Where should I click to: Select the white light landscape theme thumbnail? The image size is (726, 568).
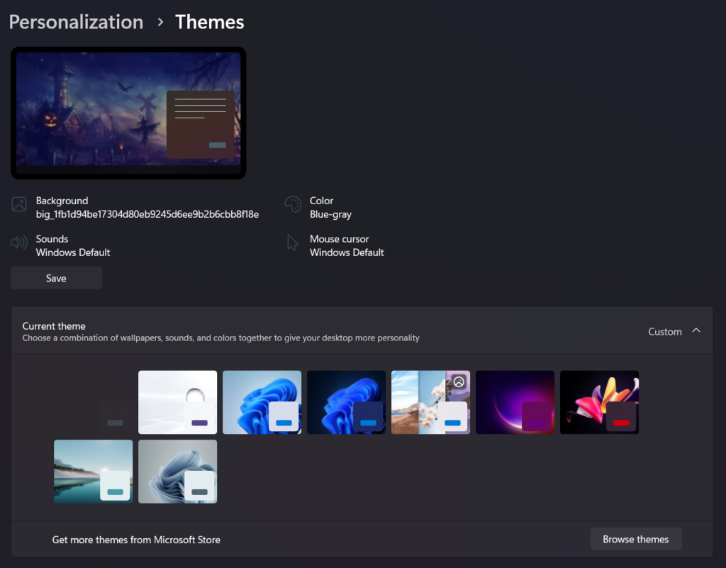(x=177, y=402)
